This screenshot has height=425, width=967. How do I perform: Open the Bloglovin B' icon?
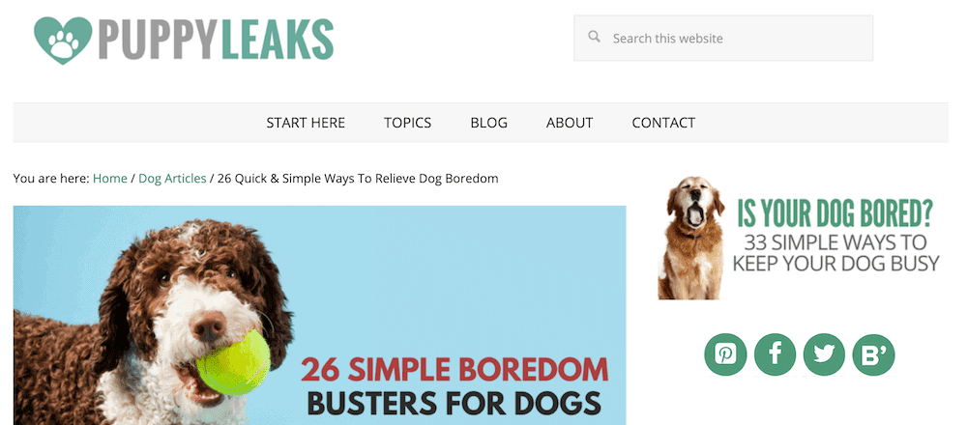[x=873, y=354]
